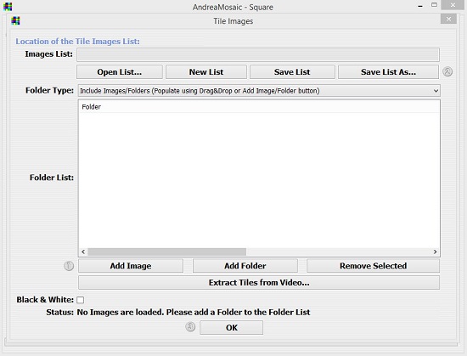
Task: Click the AndreaMosaic app icon in title bar
Action: click(8, 6)
